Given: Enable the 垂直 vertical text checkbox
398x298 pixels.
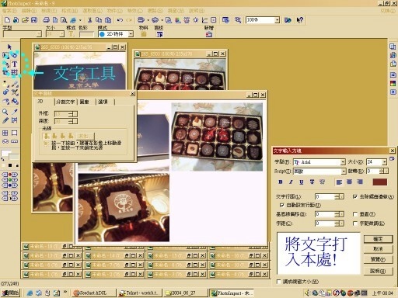Looking at the screenshot, I should tap(355, 214).
